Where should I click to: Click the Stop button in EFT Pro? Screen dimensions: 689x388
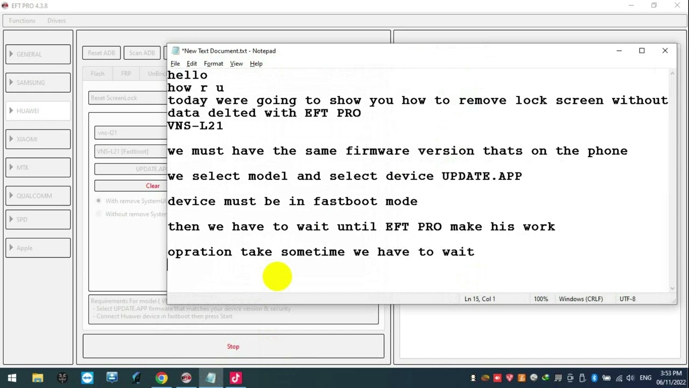coord(233,347)
